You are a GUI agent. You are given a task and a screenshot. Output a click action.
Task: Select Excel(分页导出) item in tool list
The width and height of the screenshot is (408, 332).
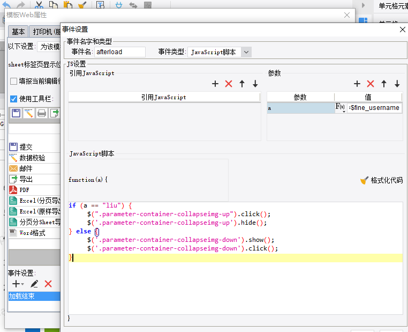pyautogui.click(x=34, y=201)
